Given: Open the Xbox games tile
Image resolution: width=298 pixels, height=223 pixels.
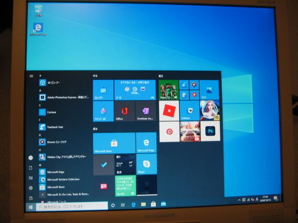Looking at the screenshot, I should (169, 90).
